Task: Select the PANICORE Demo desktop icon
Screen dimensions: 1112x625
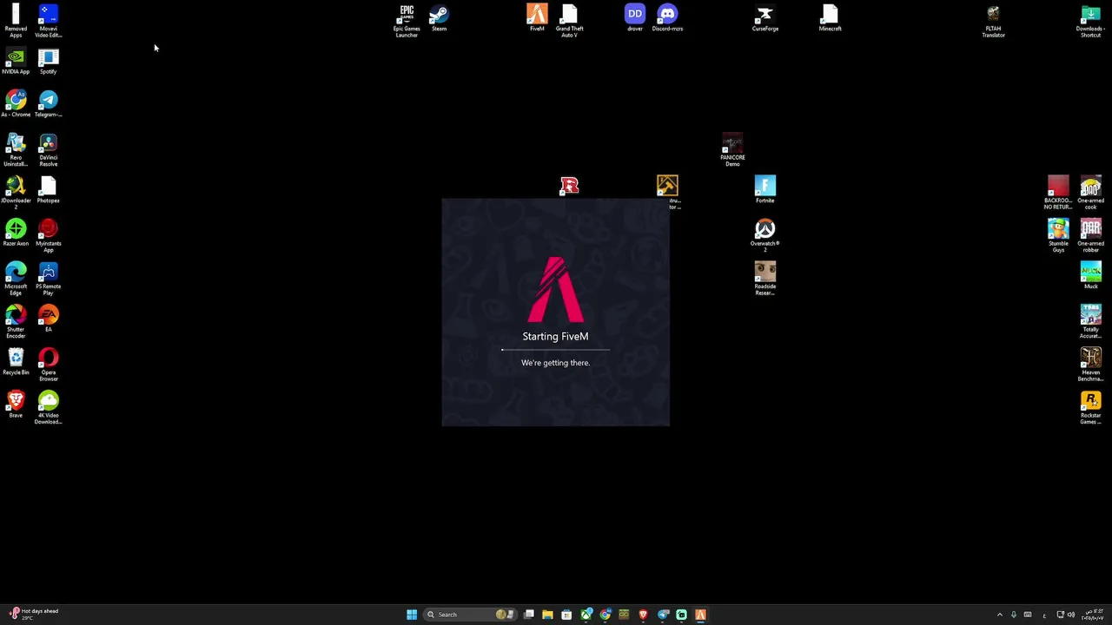Action: 732,149
